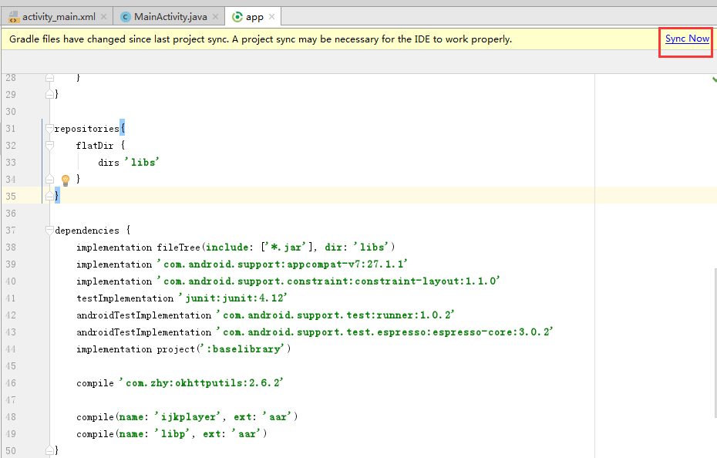
Task: Click the fileTree implementation on line 38
Action: (x=235, y=247)
